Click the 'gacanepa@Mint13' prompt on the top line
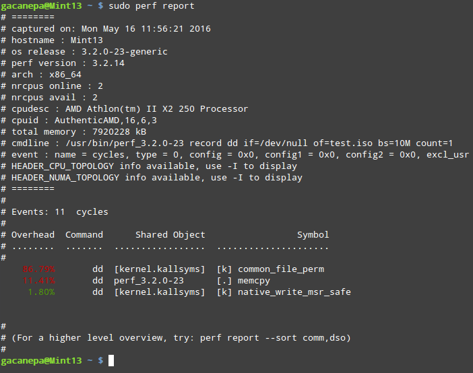Screen dimensions: 473x373 coord(41,6)
